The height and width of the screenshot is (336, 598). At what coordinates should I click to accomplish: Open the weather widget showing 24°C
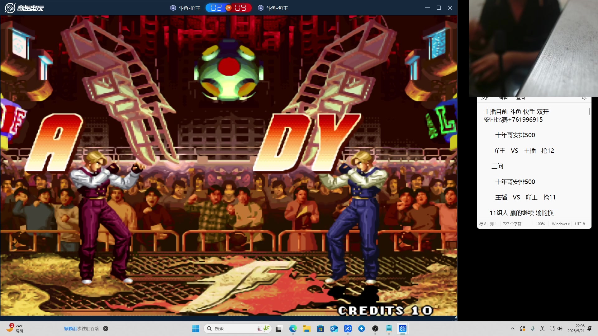(x=15, y=328)
